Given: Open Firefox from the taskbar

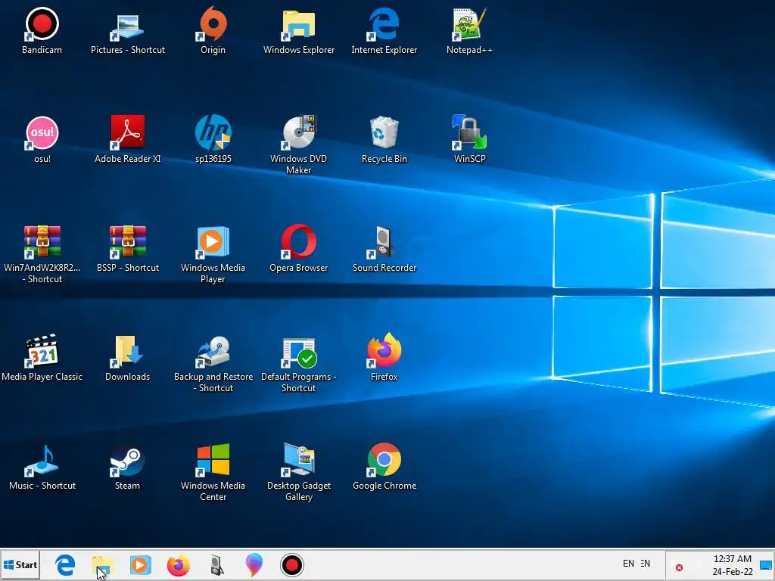Looking at the screenshot, I should click(x=179, y=564).
